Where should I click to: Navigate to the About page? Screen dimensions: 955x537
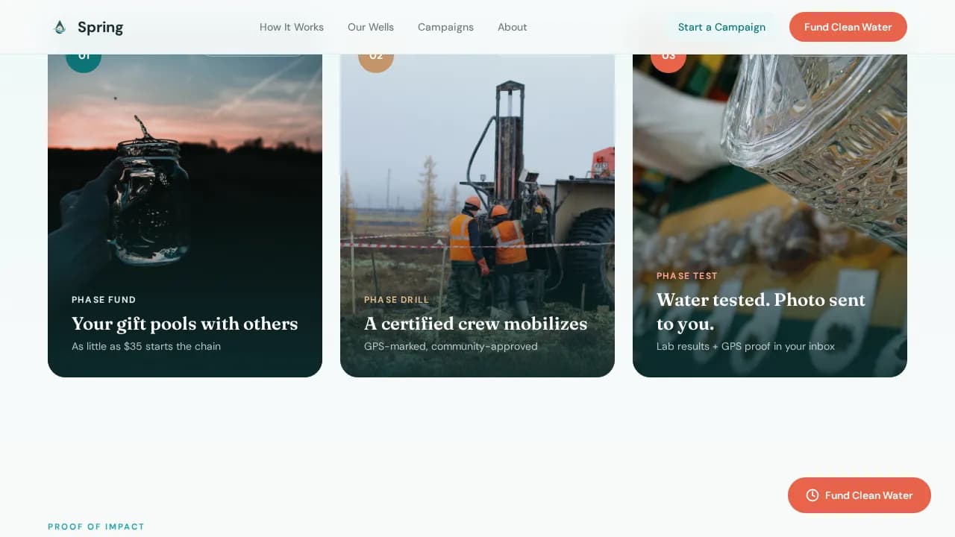point(513,27)
